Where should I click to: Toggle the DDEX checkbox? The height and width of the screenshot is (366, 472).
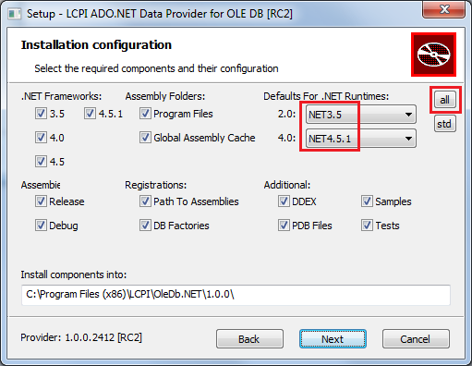click(284, 201)
